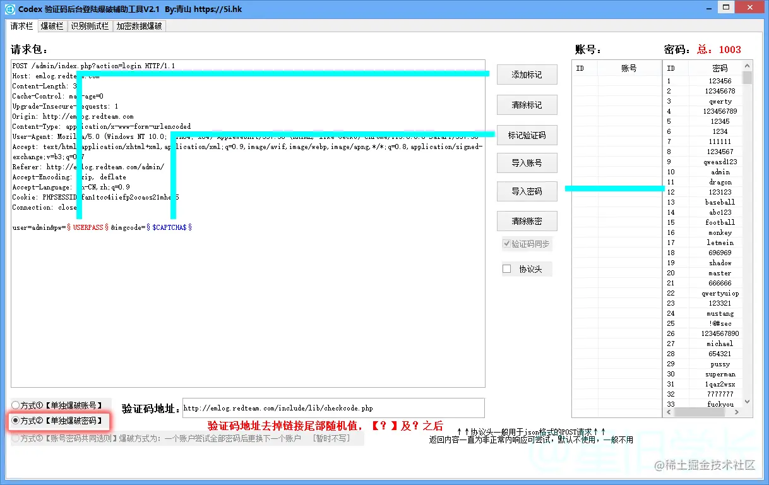This screenshot has height=485, width=769.
Task: Open the 识别测试栏 tab
Action: click(90, 27)
